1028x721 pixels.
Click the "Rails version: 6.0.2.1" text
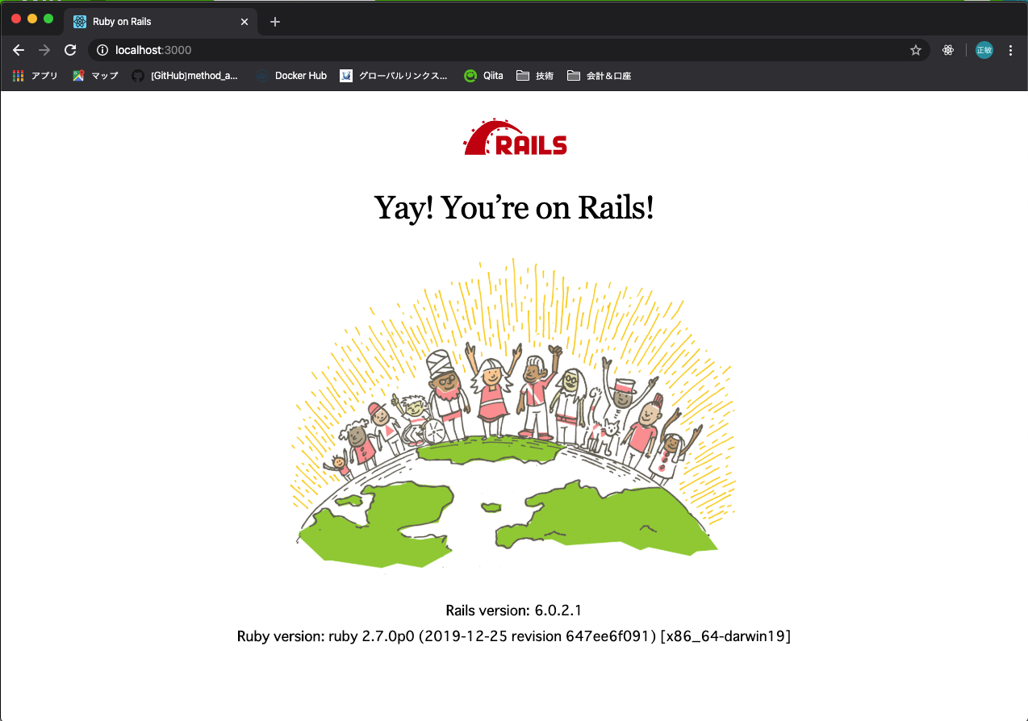(x=513, y=610)
